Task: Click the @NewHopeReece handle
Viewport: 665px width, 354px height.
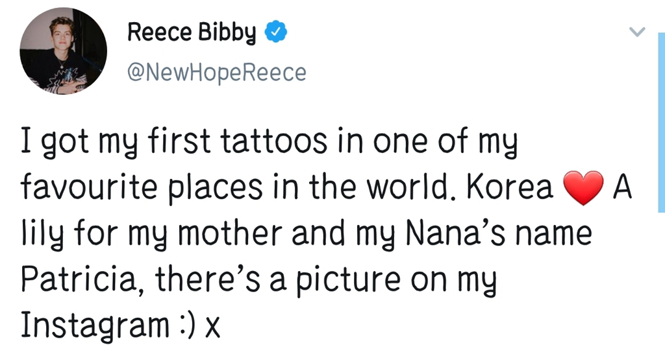Action: (215, 73)
